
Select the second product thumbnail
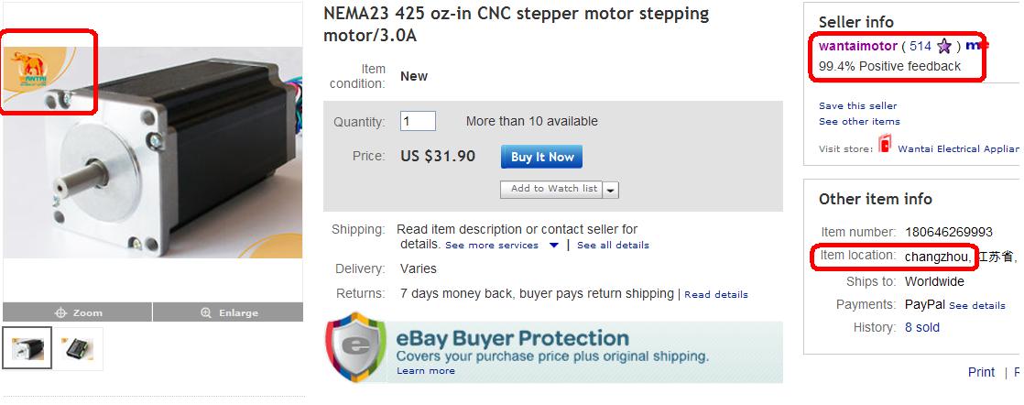pyautogui.click(x=77, y=348)
